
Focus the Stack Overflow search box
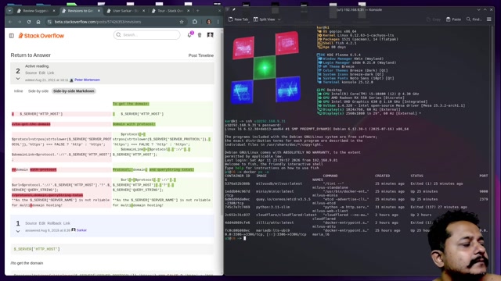pos(147,34)
